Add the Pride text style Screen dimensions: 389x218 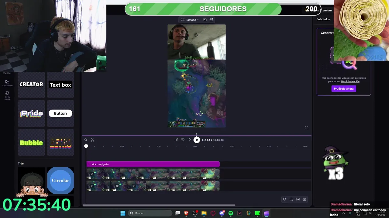click(x=31, y=113)
